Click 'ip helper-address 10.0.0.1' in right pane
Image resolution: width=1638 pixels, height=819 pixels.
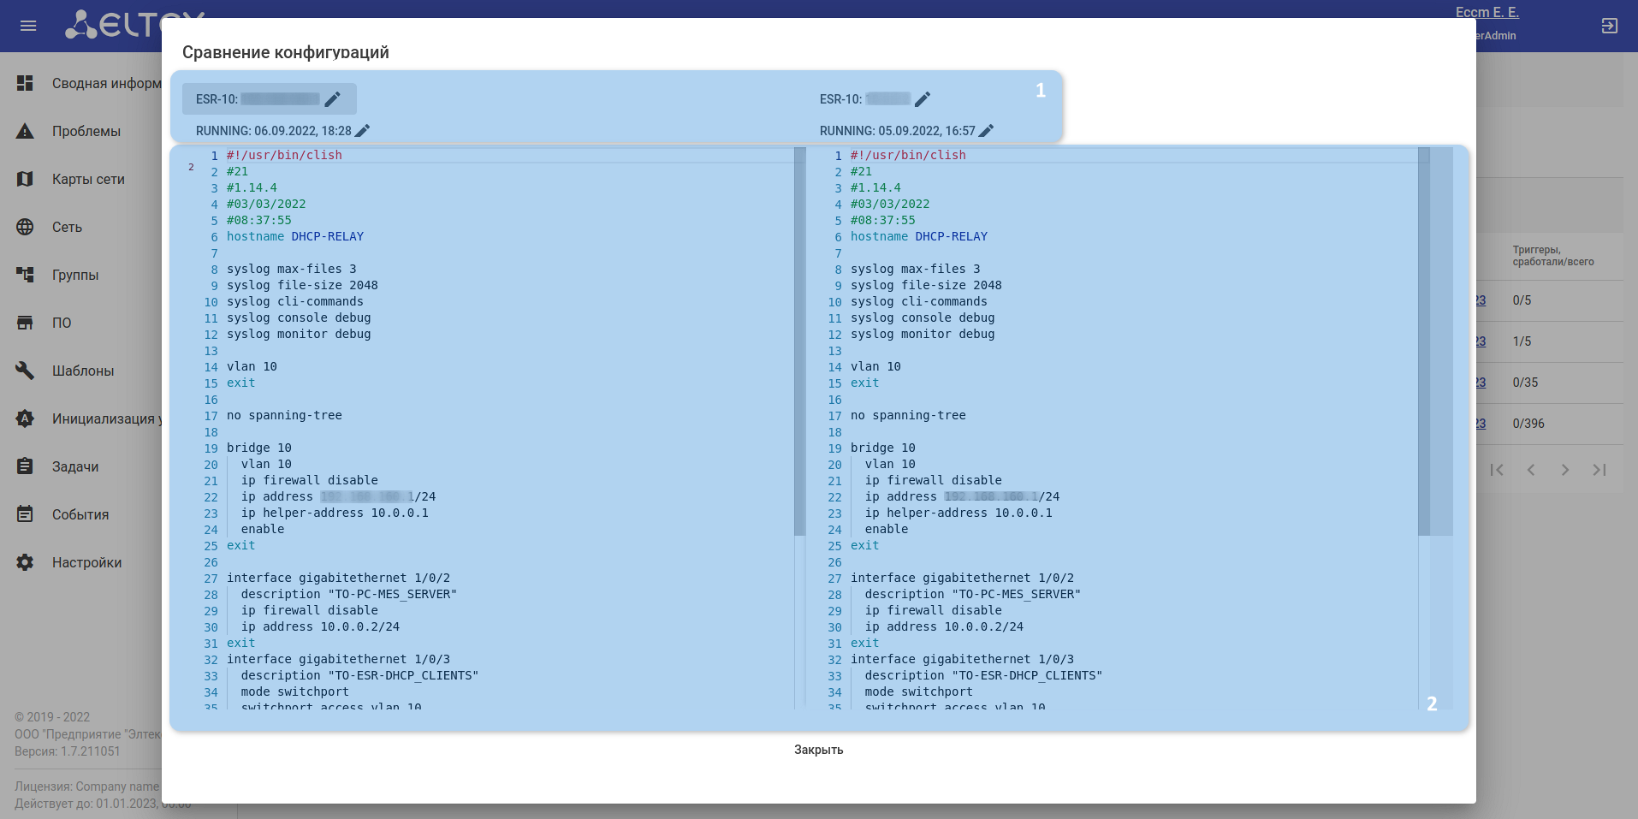(x=958, y=513)
